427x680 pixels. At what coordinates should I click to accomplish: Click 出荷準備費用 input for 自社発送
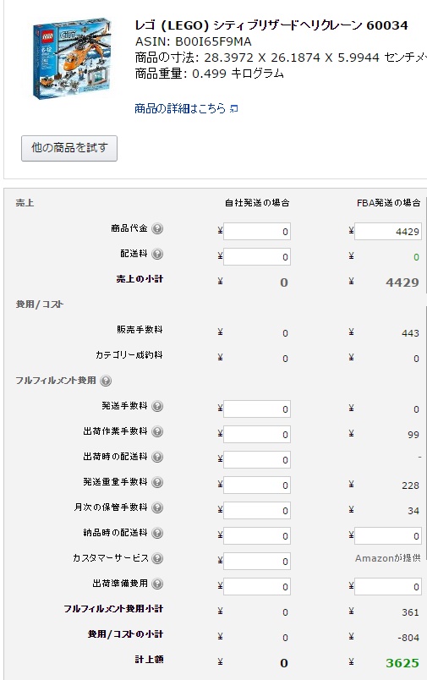(x=257, y=587)
